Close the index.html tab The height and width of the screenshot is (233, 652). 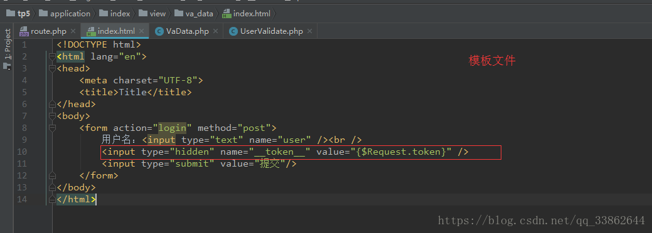pyautogui.click(x=141, y=31)
